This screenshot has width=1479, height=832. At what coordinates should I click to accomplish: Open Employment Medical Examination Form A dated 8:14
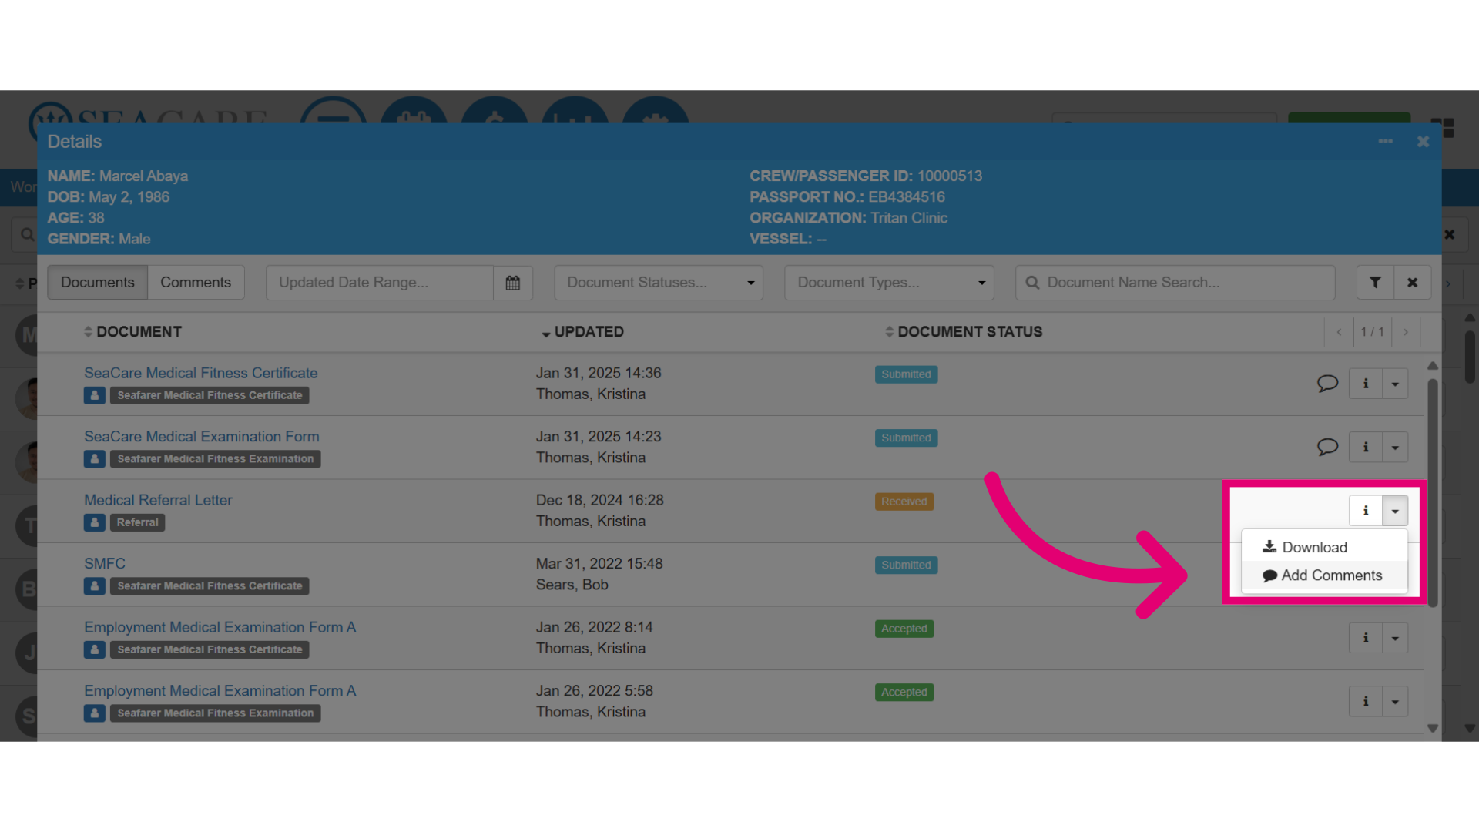[x=220, y=627]
